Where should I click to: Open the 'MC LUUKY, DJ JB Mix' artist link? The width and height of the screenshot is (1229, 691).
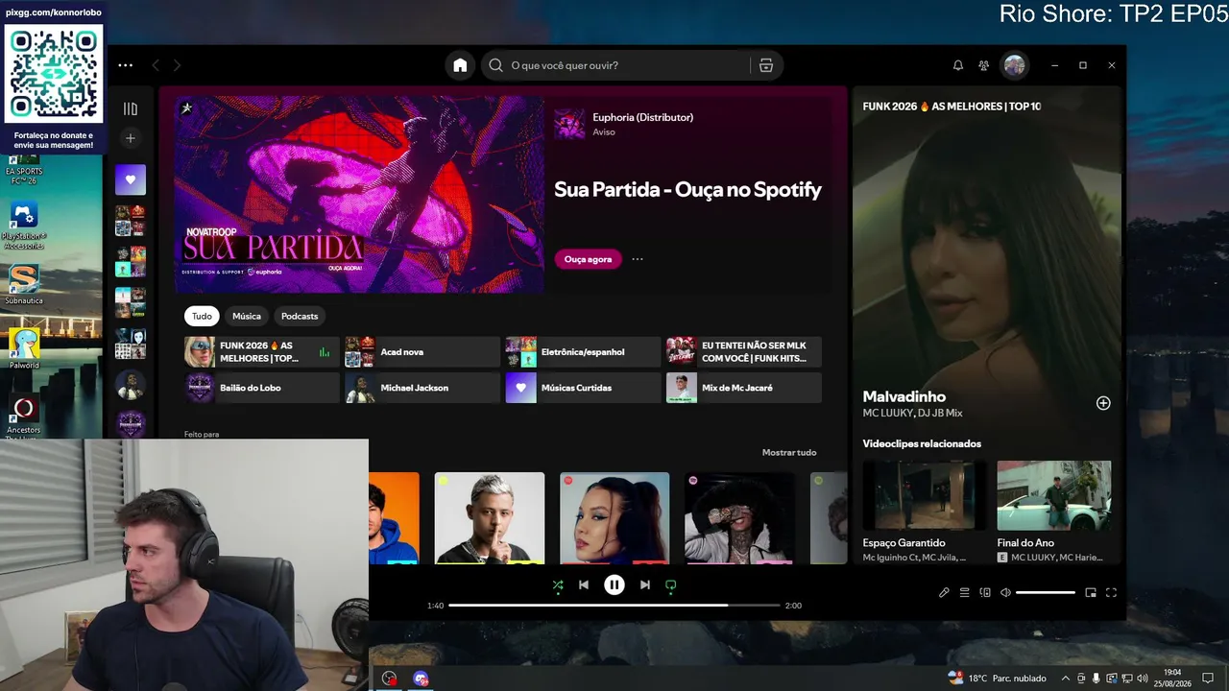click(912, 414)
